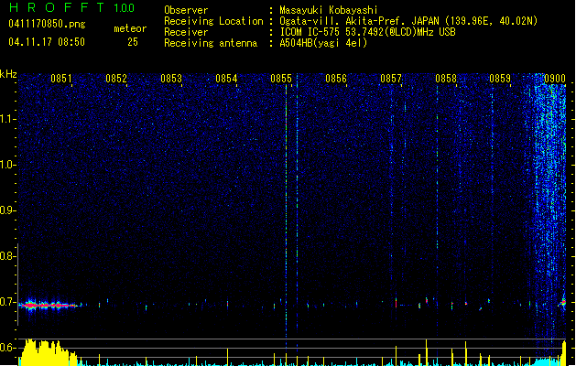Click the 0.9 kHz axis label

(7, 210)
